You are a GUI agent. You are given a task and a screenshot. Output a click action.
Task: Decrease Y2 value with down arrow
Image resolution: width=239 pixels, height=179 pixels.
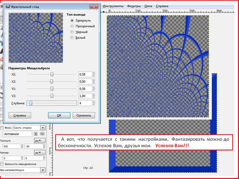point(94,98)
